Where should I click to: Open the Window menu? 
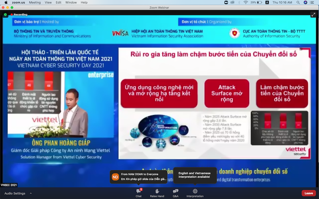click(71, 2)
